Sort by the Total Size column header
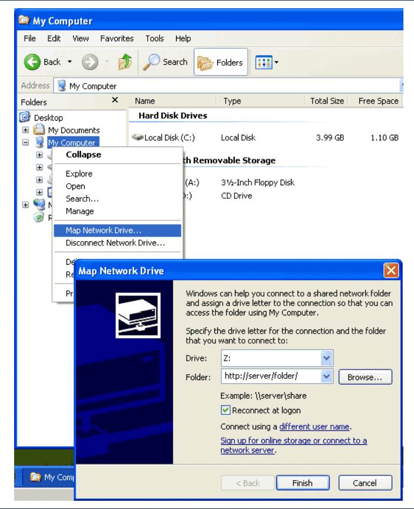The width and height of the screenshot is (414, 509). 327,101
